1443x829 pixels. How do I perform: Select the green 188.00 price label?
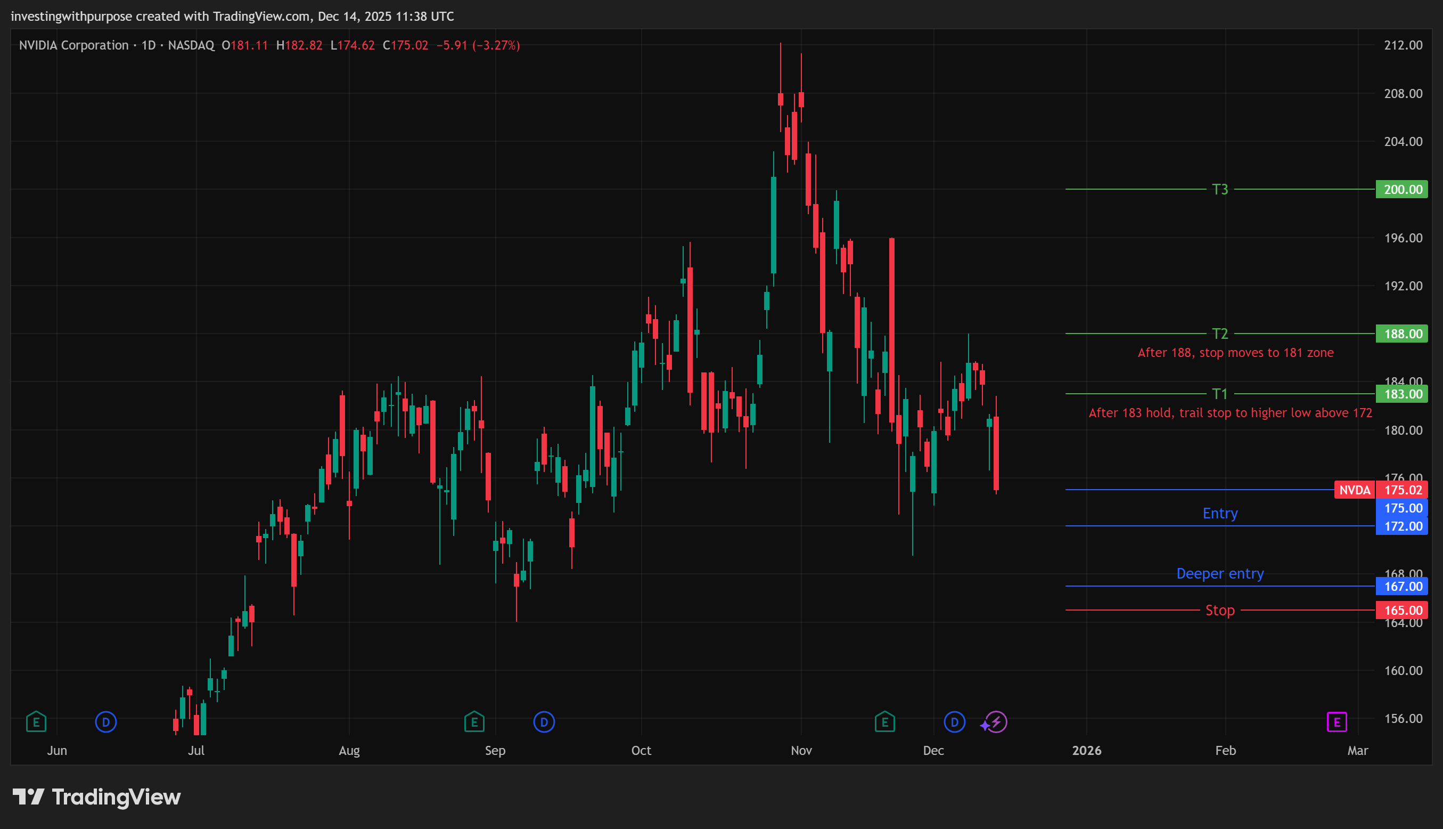coord(1401,334)
